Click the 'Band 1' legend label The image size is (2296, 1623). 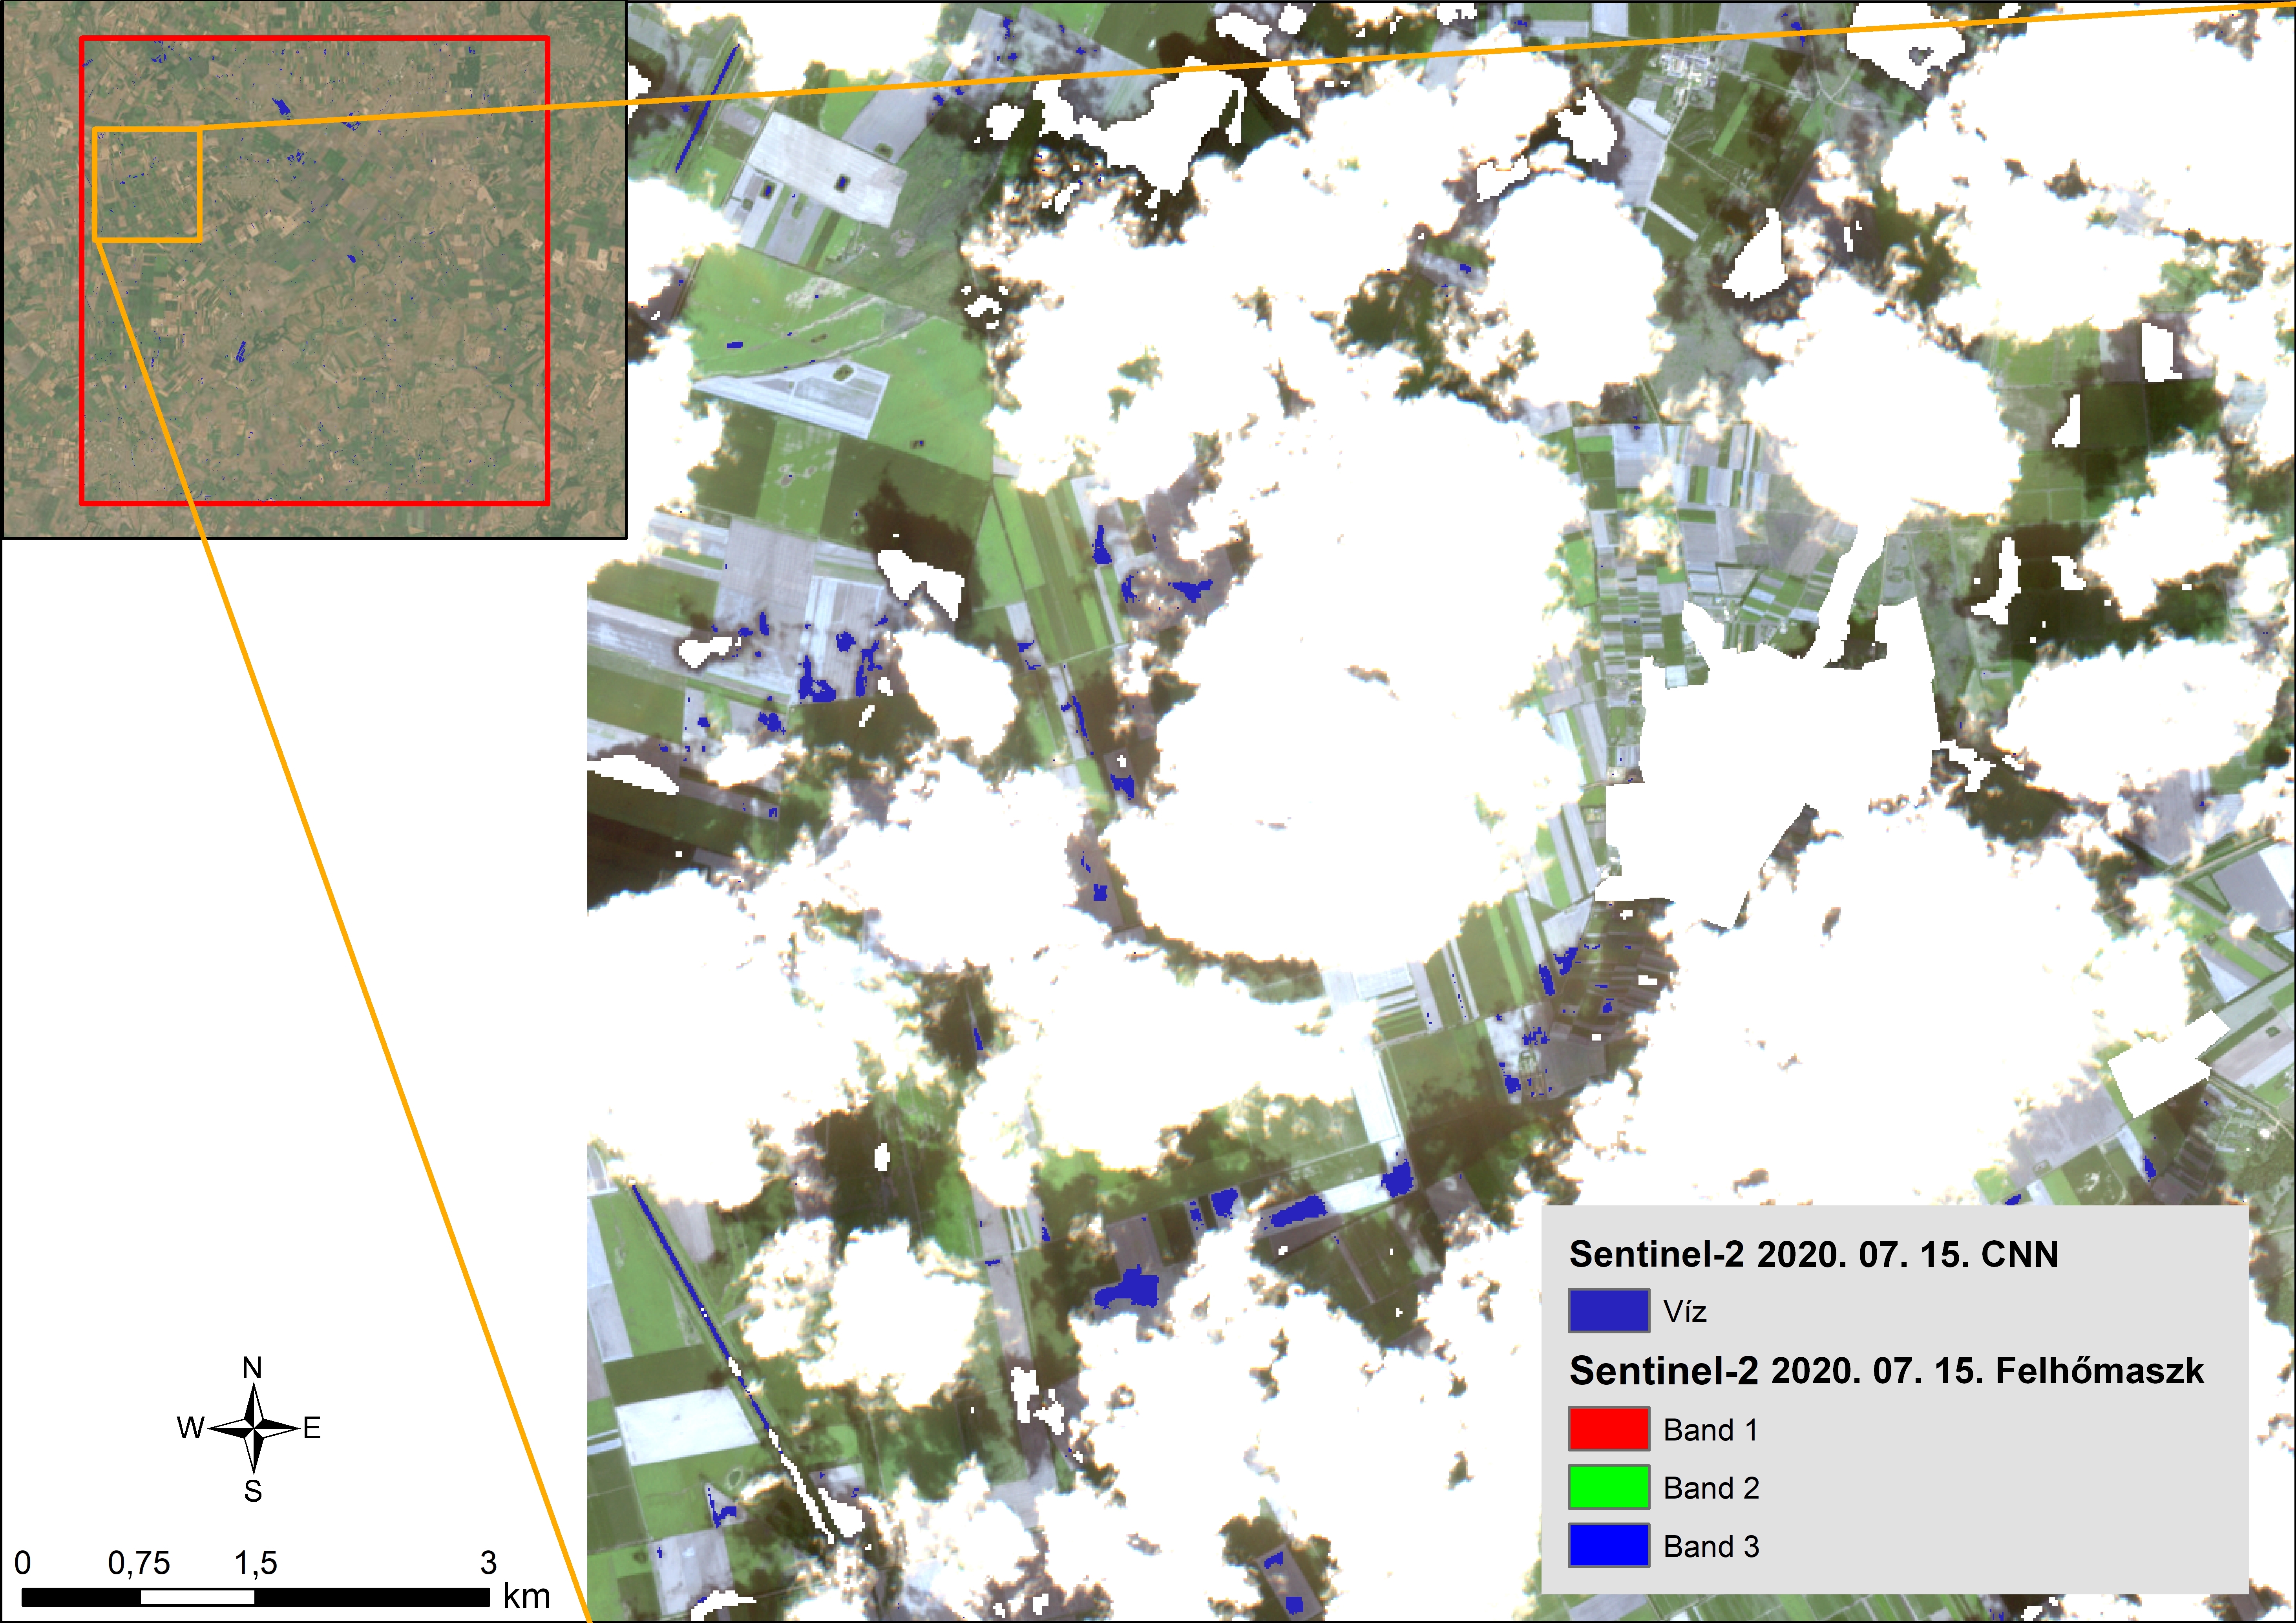(1711, 1430)
